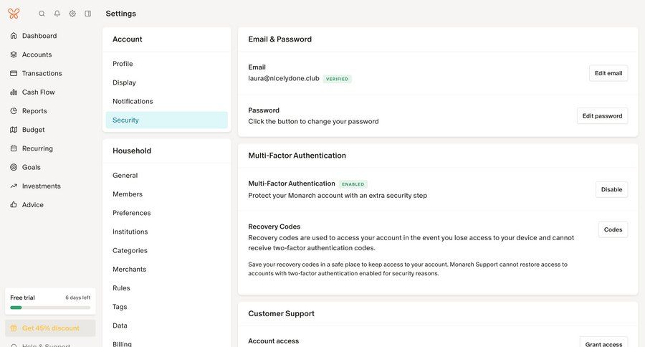Toggle sidebar panel icon
Screen dimensions: 645x347
click(x=88, y=14)
